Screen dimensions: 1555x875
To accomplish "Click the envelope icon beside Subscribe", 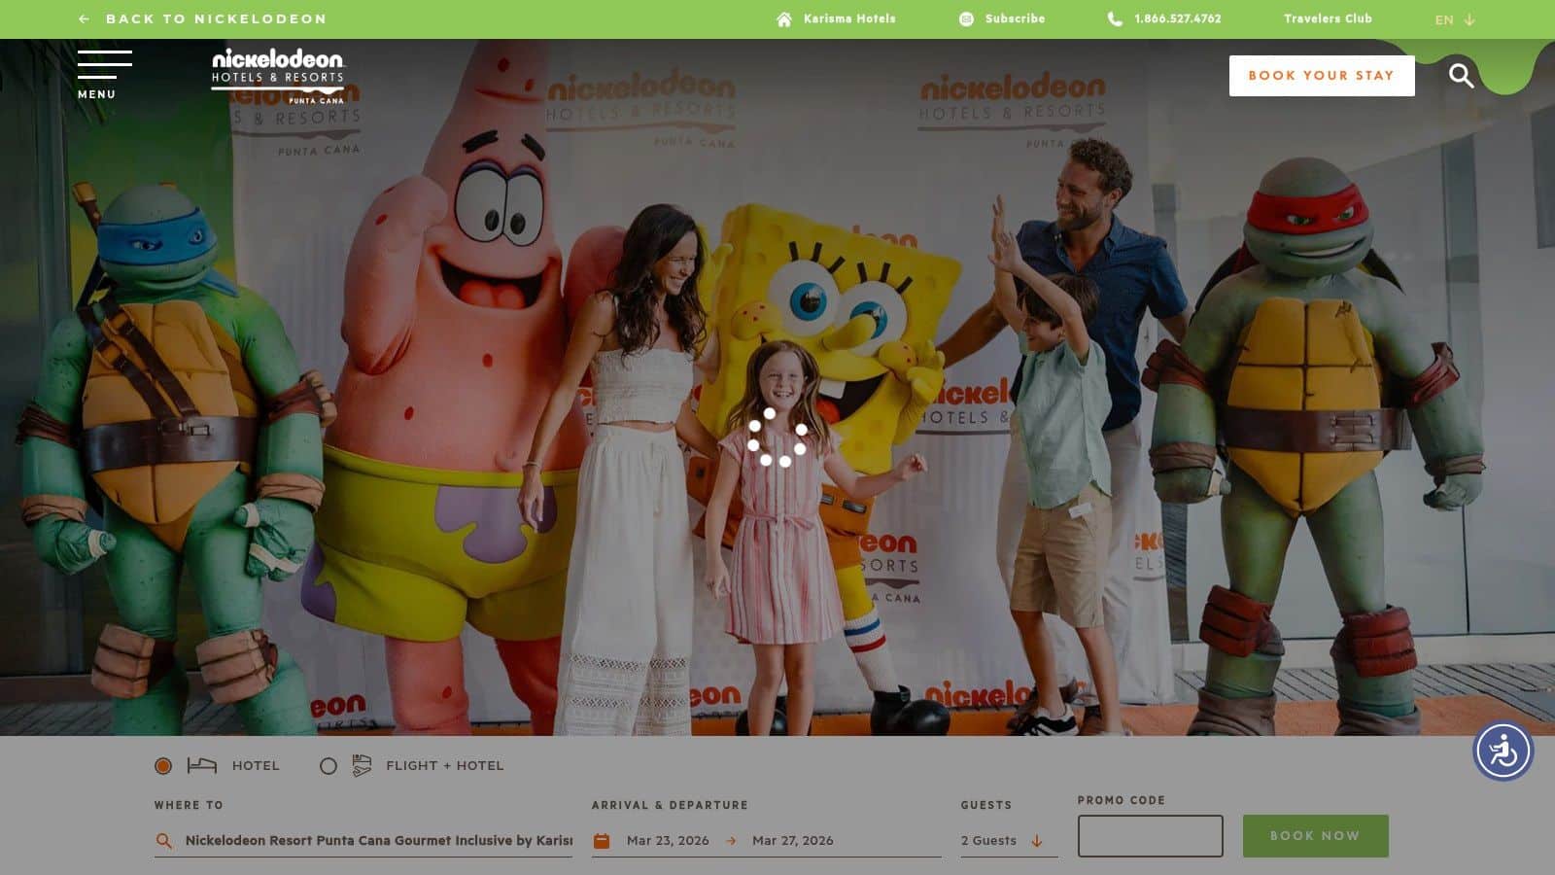I will pos(965,17).
